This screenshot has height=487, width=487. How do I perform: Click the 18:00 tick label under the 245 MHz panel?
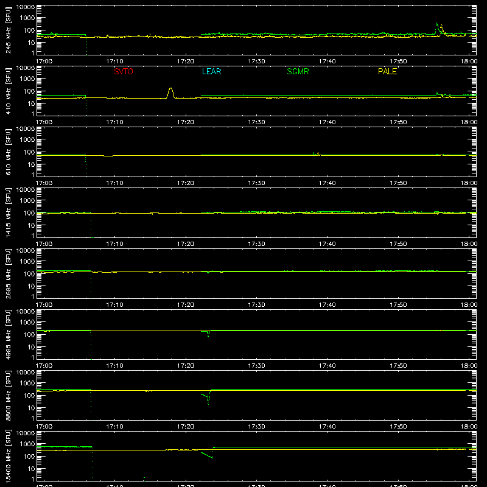pyautogui.click(x=469, y=61)
